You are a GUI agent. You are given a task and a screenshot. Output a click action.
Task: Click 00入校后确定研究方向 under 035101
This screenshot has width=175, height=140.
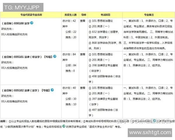tap(14, 68)
